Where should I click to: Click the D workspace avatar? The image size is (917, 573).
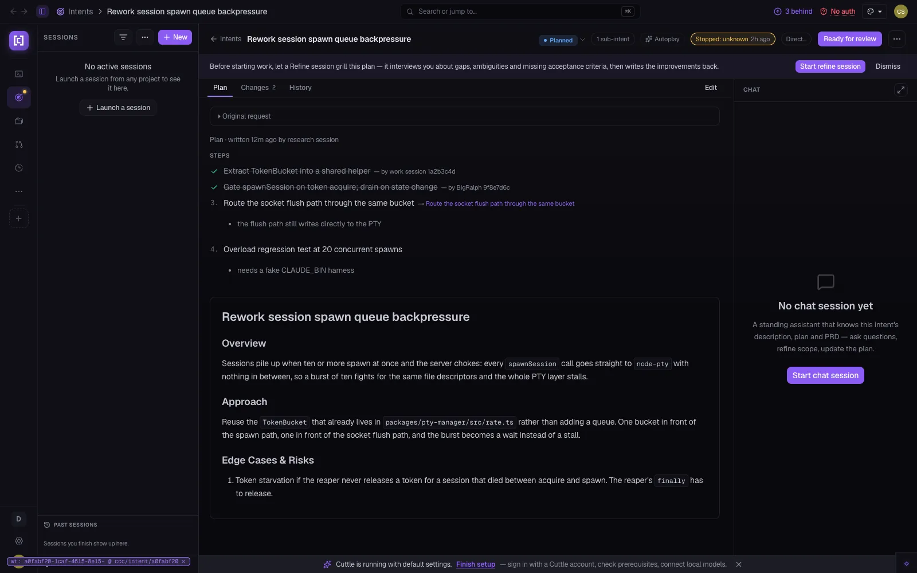coord(19,519)
